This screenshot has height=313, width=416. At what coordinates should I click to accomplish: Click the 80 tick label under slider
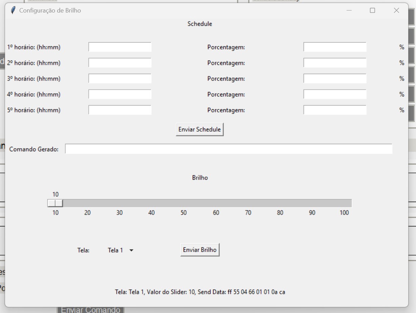point(280,213)
